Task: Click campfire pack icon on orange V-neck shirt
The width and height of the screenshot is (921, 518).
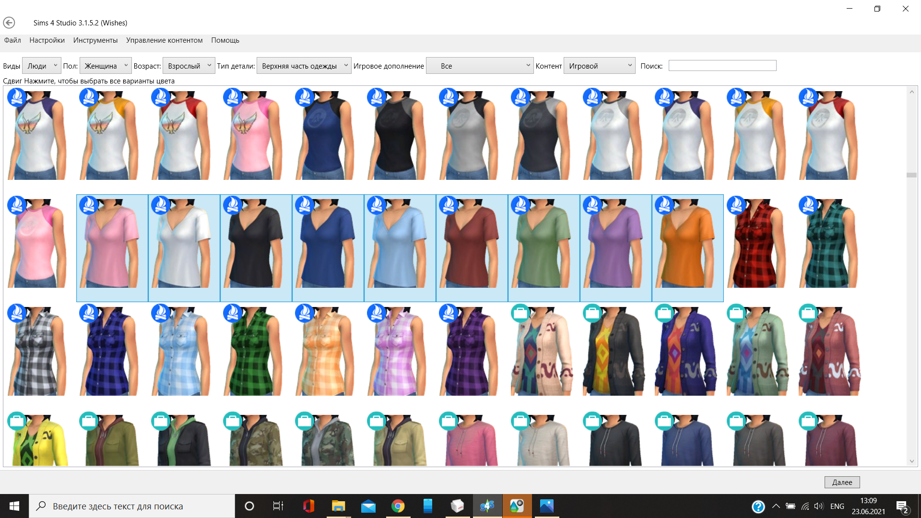Action: click(x=664, y=205)
